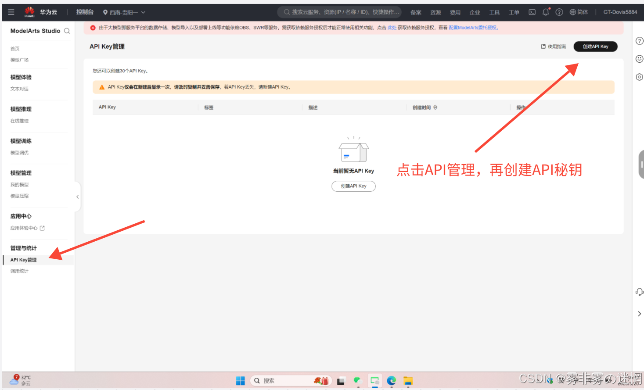Viewport: 644px width, 390px height.
Task: Focus the cloud service search box
Action: point(339,12)
